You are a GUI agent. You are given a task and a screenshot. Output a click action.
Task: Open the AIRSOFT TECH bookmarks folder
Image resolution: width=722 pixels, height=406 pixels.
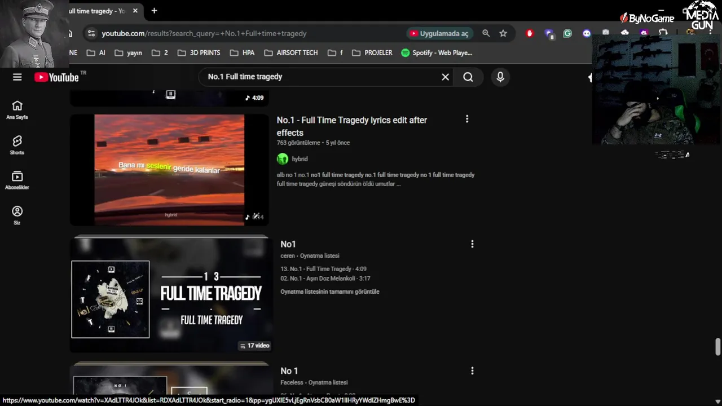(290, 52)
